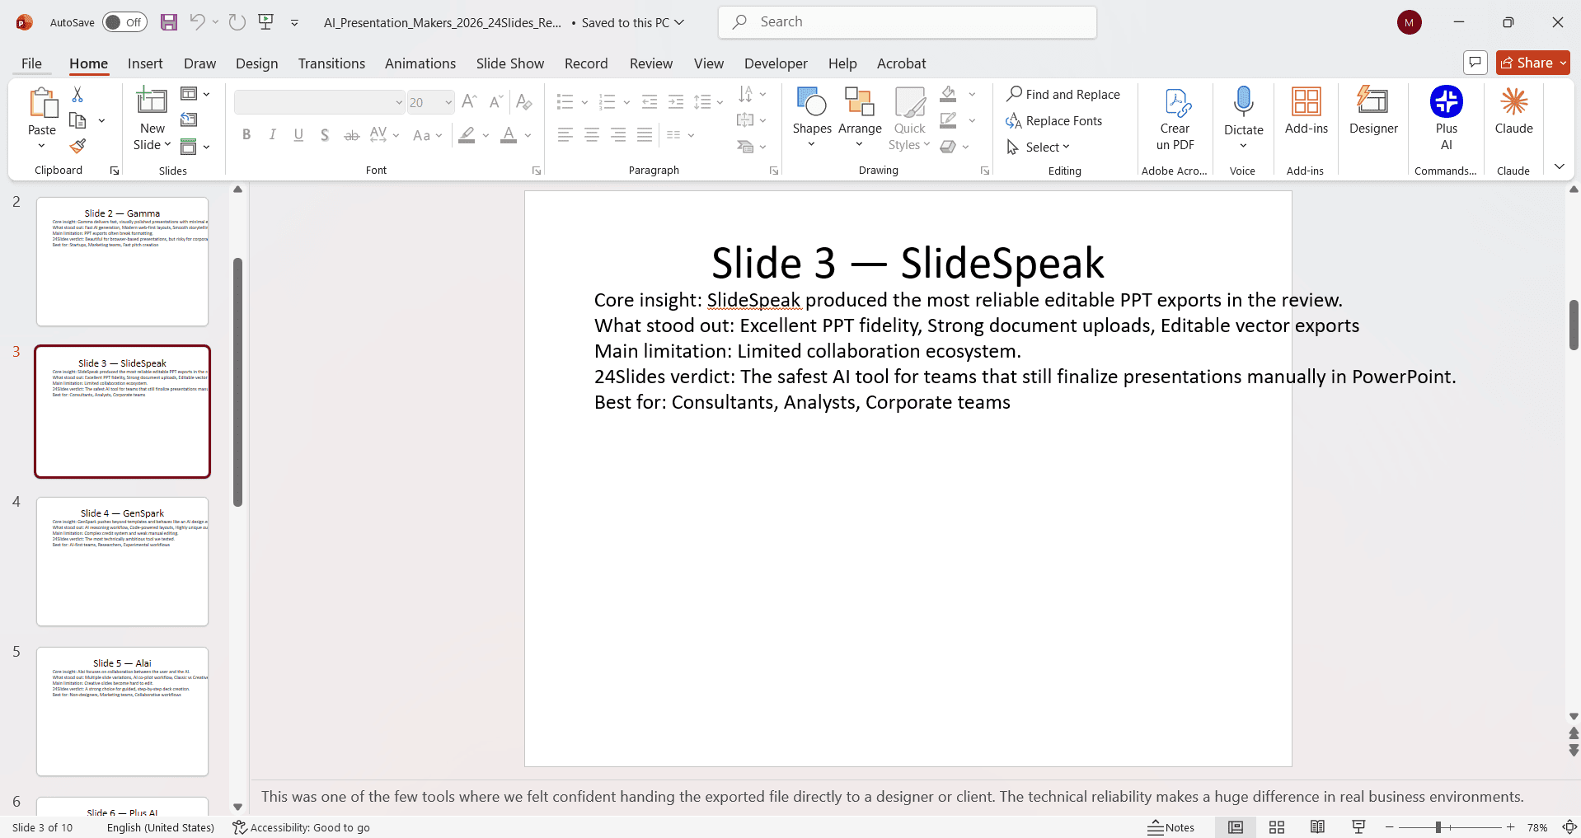
Task: Toggle Underline formatting
Action: coord(298,135)
